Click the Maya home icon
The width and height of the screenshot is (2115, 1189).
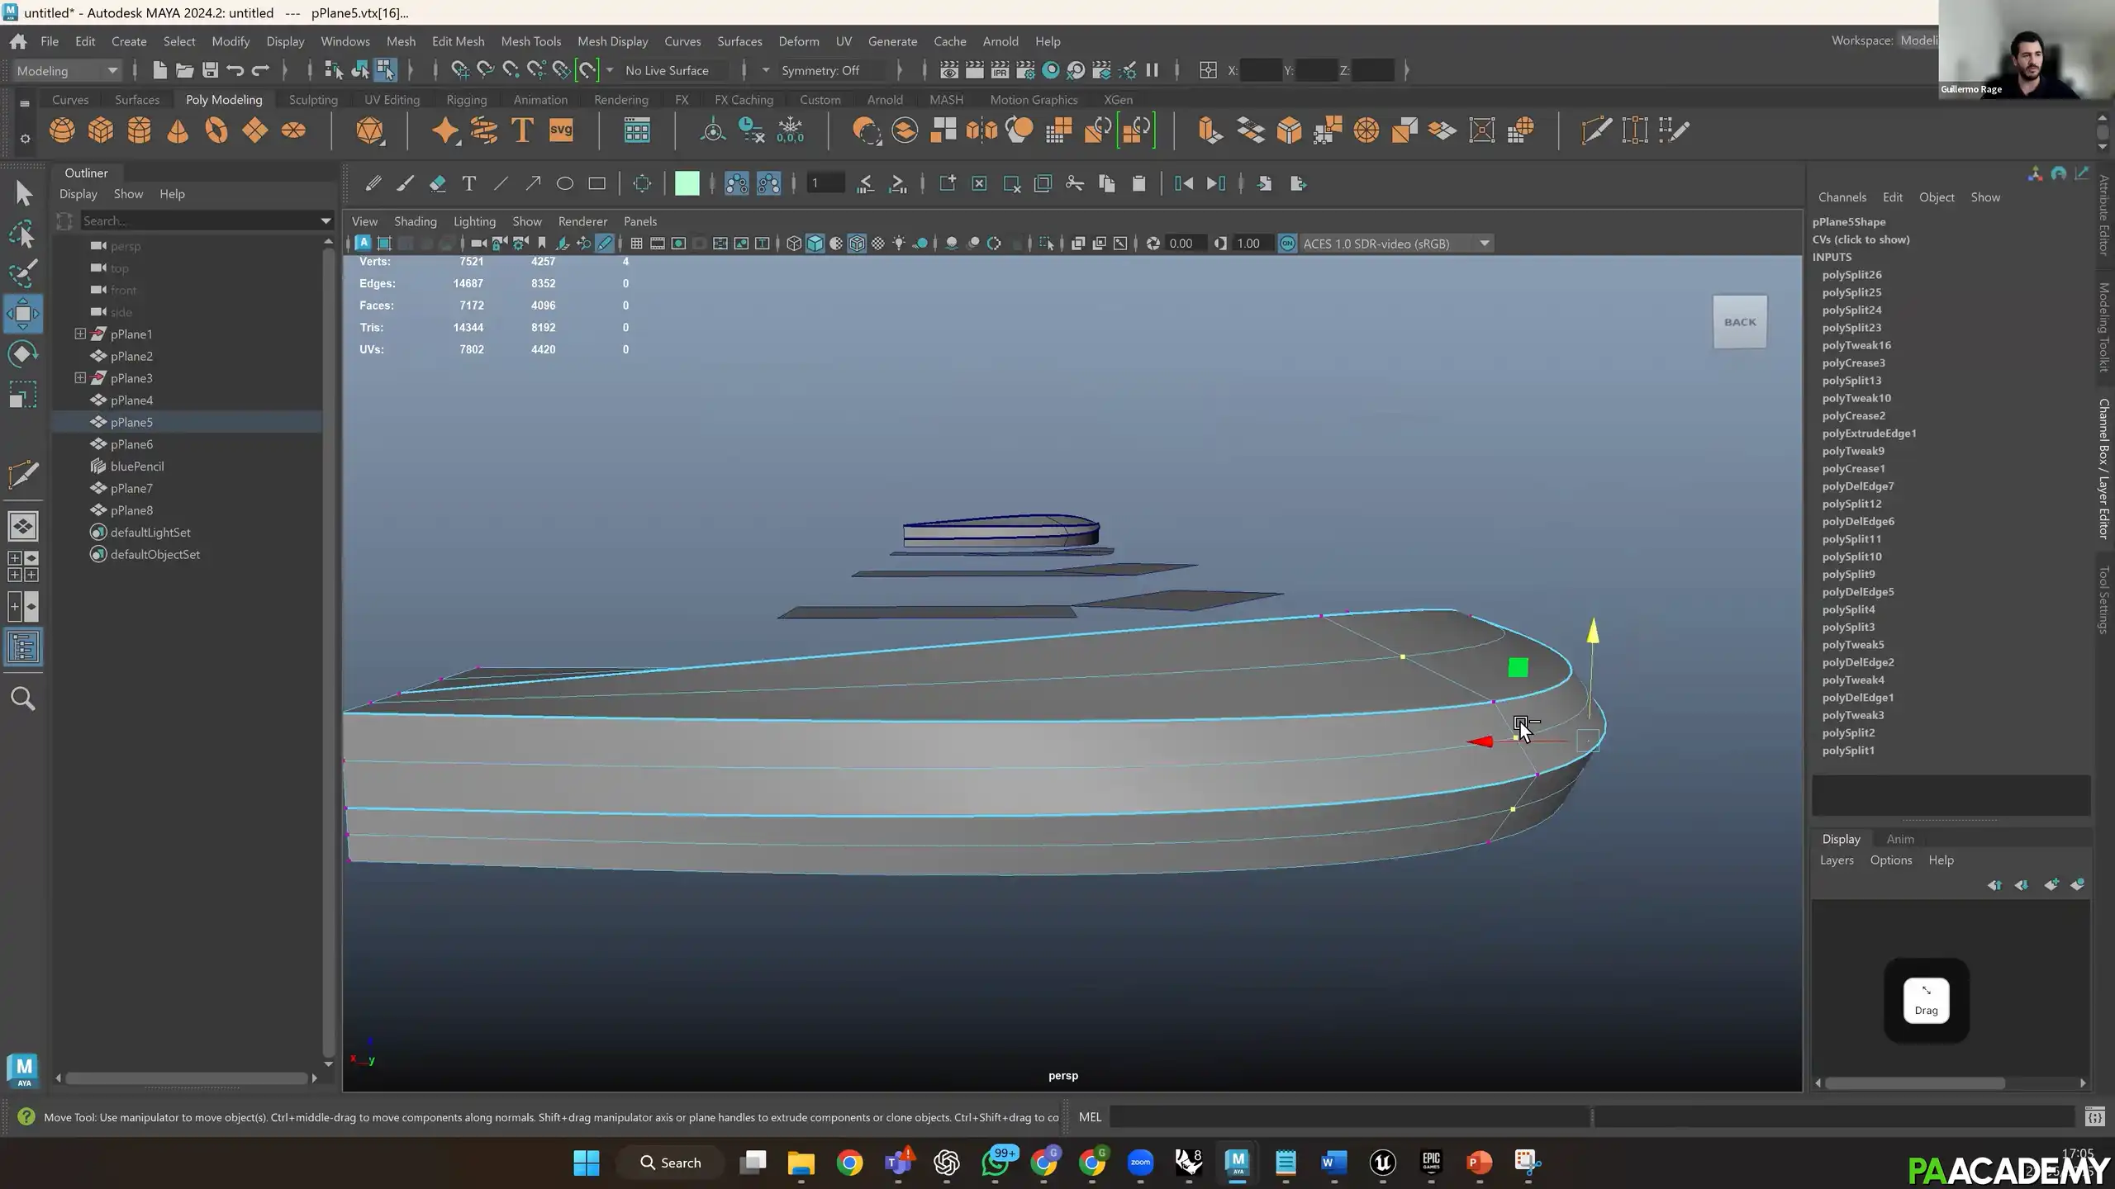point(17,40)
